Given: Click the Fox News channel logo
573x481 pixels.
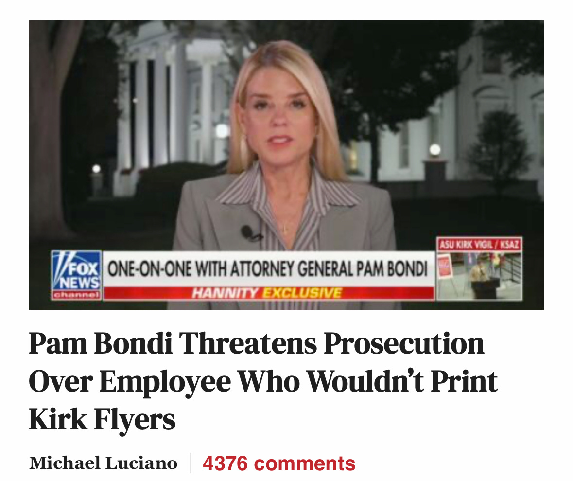Looking at the screenshot, I should point(76,275).
